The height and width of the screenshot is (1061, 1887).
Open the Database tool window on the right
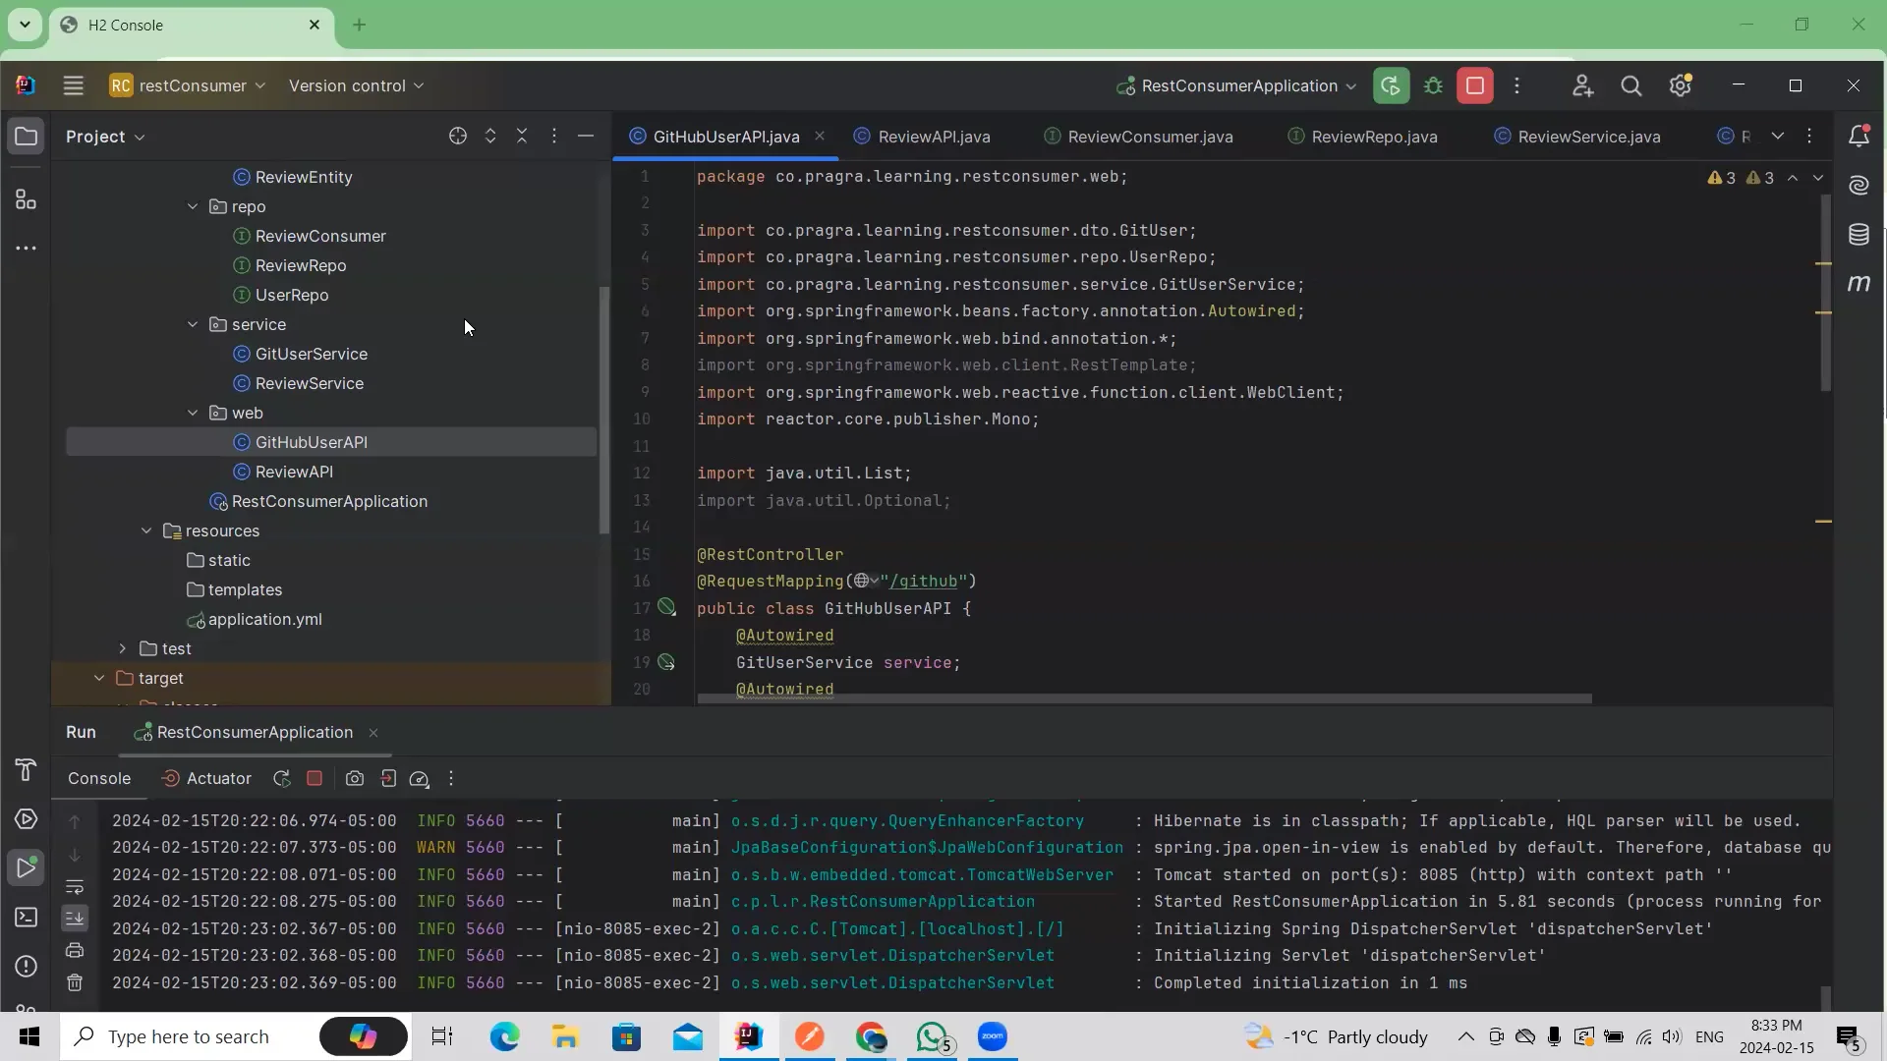tap(1860, 235)
